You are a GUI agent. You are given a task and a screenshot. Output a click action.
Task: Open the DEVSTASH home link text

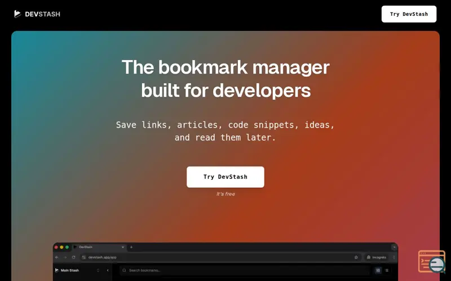[x=43, y=14]
